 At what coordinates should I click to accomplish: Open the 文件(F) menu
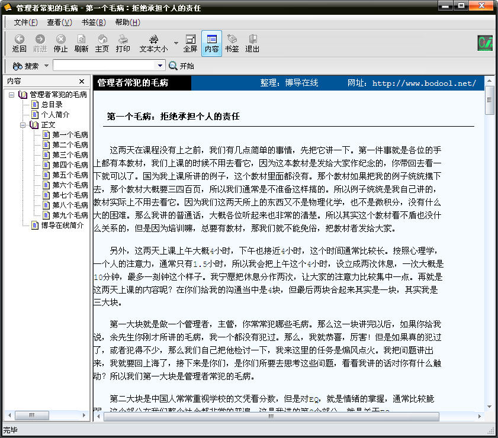pyautogui.click(x=25, y=22)
